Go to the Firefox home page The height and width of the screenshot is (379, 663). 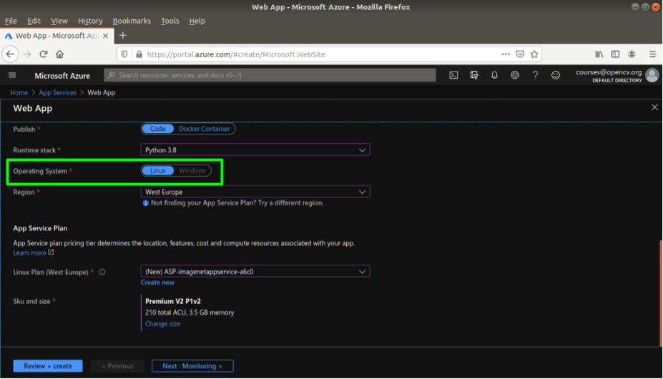[x=59, y=54]
